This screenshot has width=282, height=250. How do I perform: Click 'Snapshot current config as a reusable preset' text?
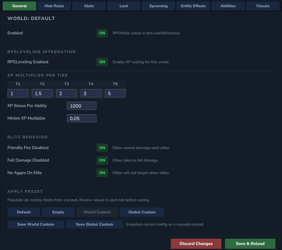(x=165, y=224)
